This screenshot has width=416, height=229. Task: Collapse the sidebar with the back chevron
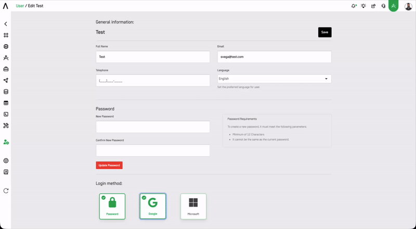[6, 24]
